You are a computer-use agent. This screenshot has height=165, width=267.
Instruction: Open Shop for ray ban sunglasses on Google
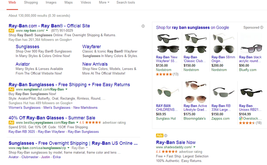[x=193, y=27]
